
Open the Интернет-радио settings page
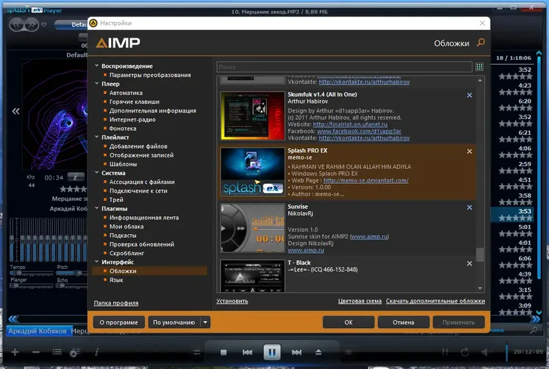point(132,119)
